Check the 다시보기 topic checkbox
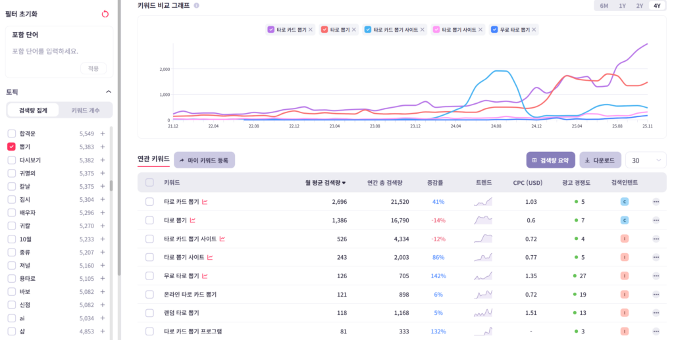Screen dimensions: 674x340 (x=12, y=160)
